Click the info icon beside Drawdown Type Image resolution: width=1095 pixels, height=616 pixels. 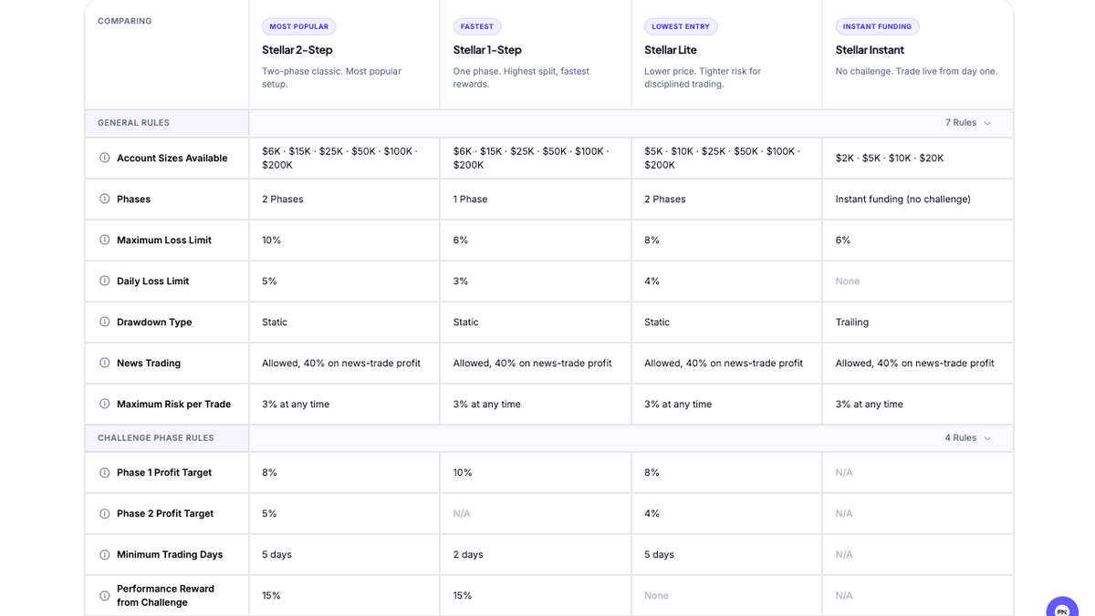(x=104, y=322)
